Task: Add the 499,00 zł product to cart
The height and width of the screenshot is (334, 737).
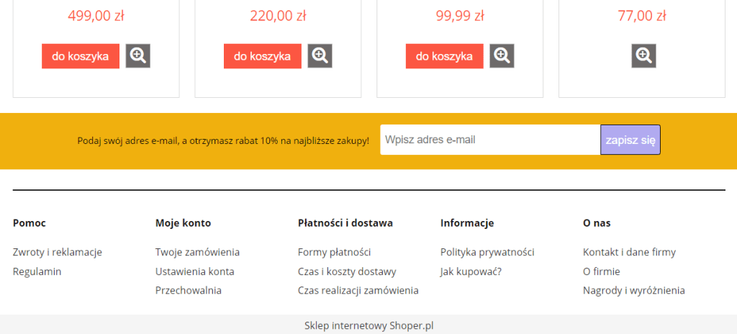Action: tap(81, 56)
